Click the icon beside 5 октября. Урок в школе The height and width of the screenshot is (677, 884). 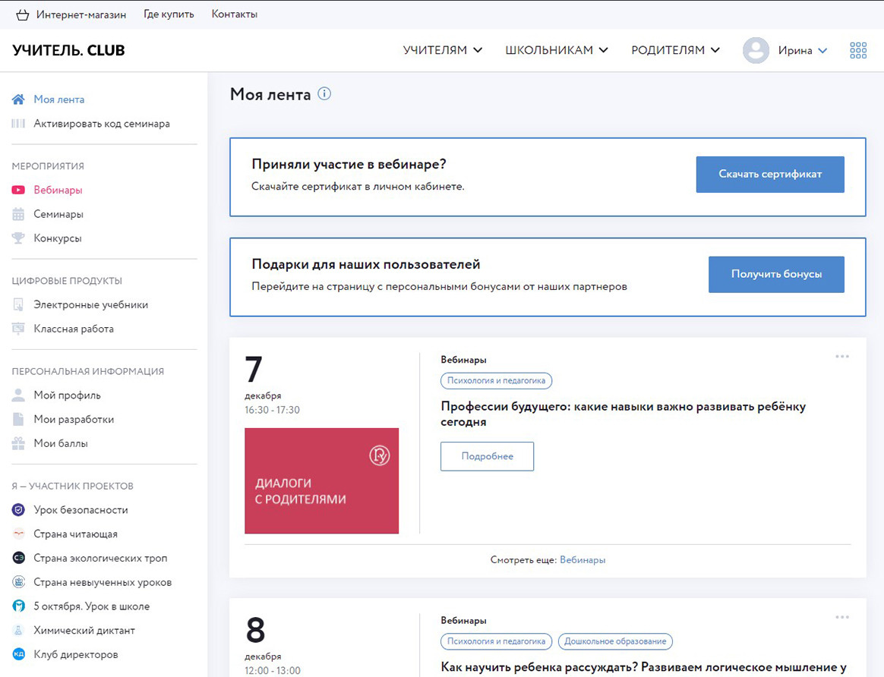pos(18,606)
